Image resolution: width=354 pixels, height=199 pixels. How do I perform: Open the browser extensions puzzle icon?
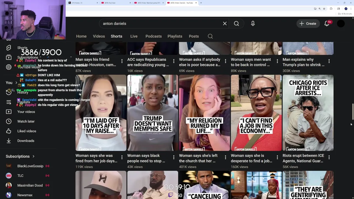pos(331,9)
